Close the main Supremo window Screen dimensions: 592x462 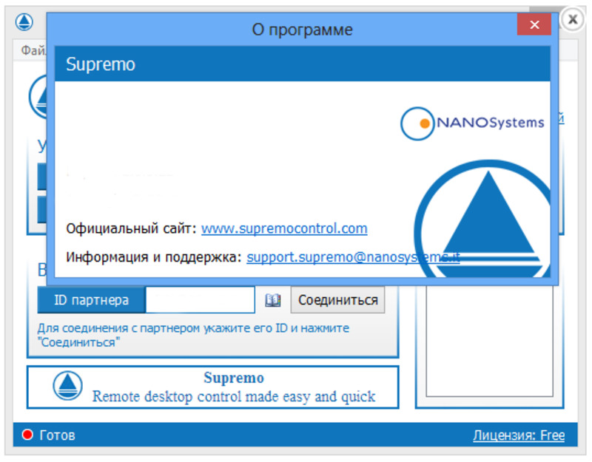point(573,19)
